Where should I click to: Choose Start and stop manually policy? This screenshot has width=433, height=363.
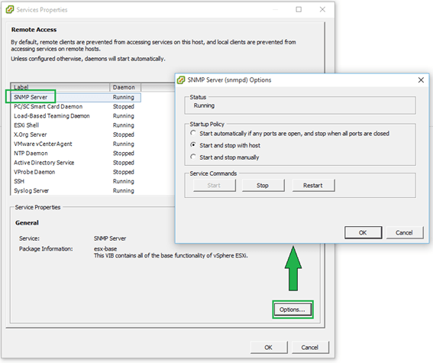point(193,157)
